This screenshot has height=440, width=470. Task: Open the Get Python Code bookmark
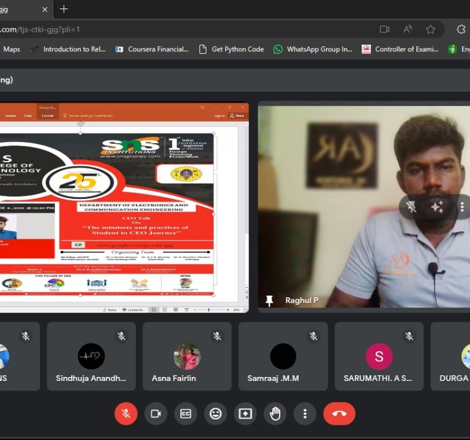point(232,49)
